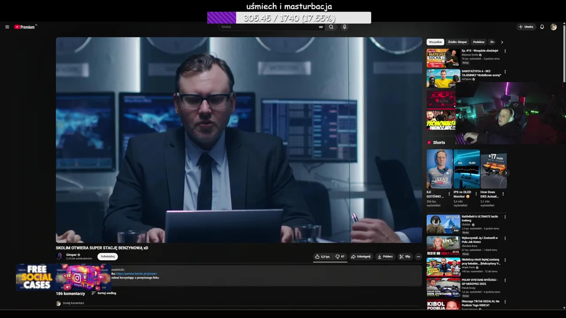Open Wykorzystali Ją i Zostawili thumbnail
The height and width of the screenshot is (318, 566).
click(x=443, y=245)
